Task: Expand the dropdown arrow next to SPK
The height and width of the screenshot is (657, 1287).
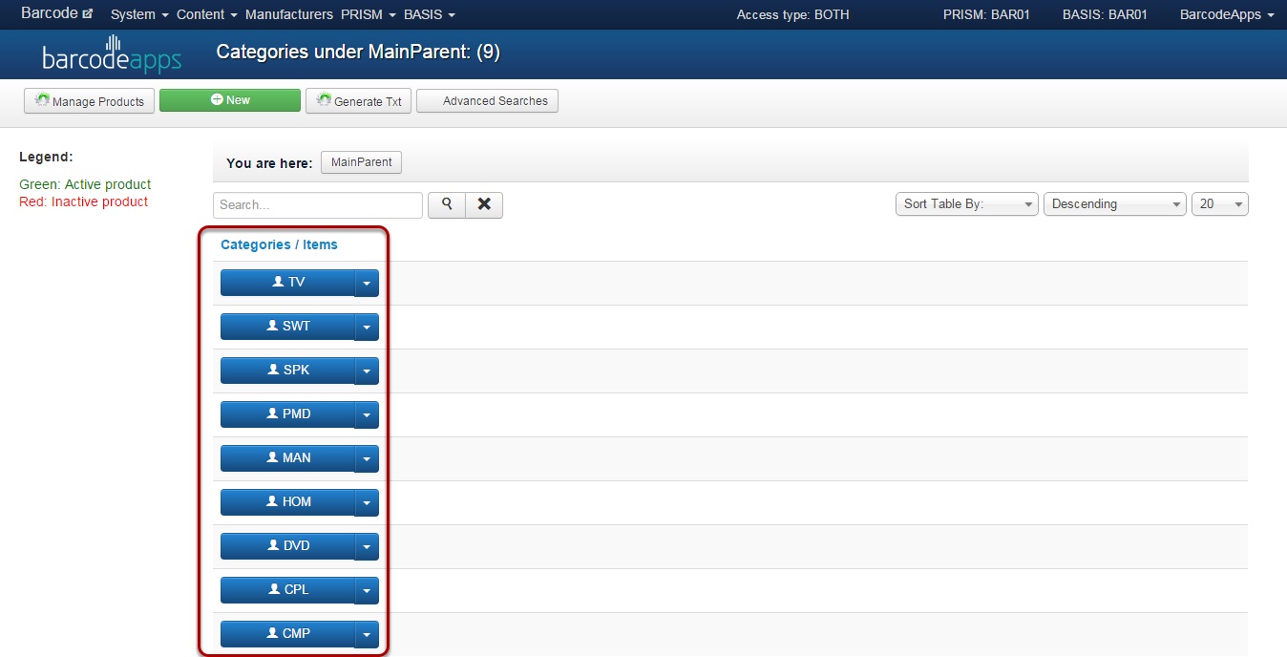Action: 367,371
